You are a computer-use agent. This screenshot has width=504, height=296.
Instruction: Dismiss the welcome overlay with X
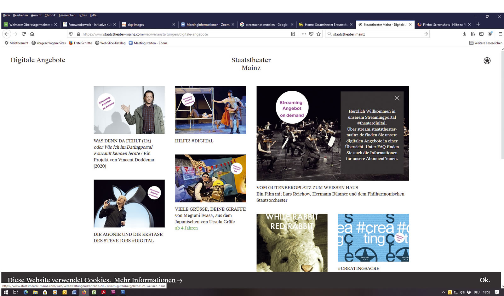click(x=397, y=98)
